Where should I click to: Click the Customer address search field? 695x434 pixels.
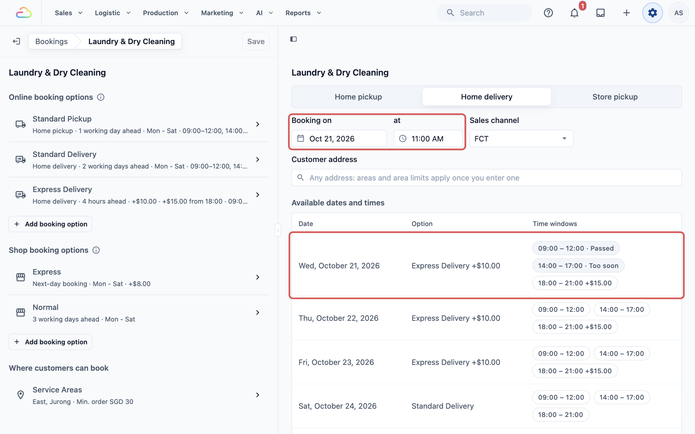coord(486,178)
